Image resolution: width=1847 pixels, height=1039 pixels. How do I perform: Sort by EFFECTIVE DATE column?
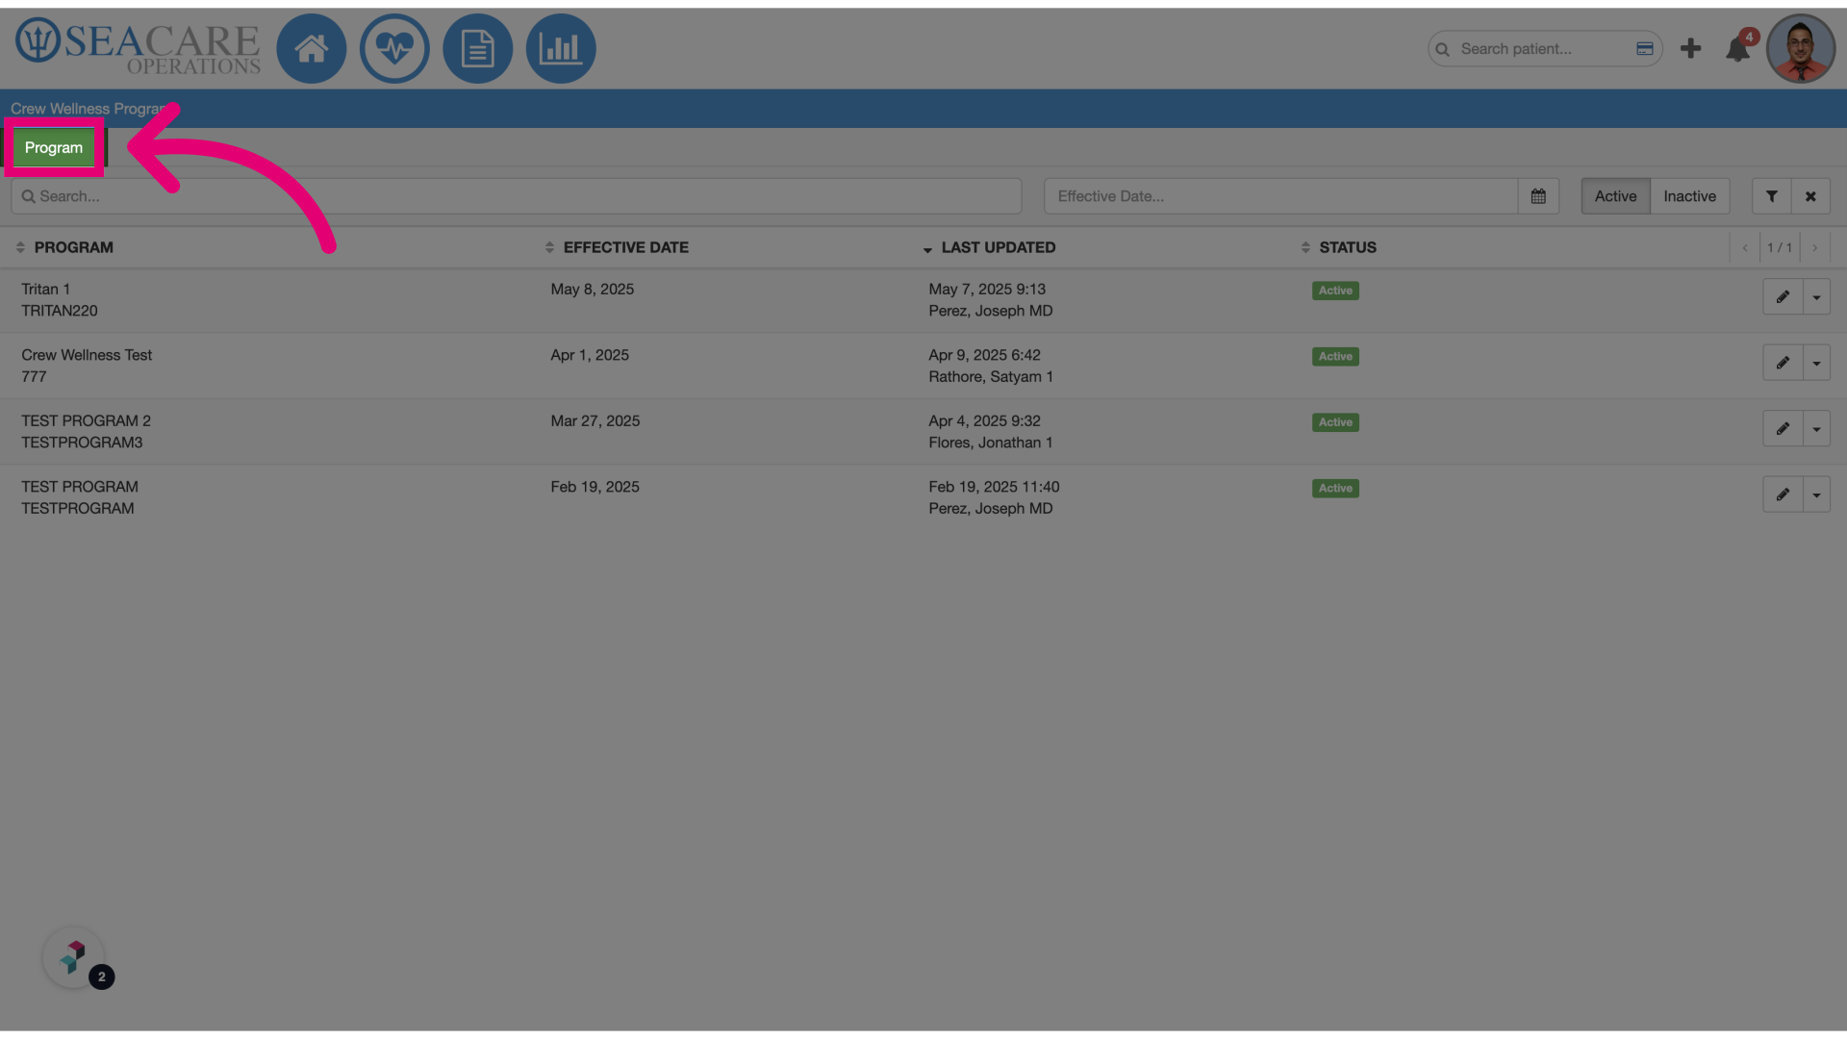coord(617,247)
